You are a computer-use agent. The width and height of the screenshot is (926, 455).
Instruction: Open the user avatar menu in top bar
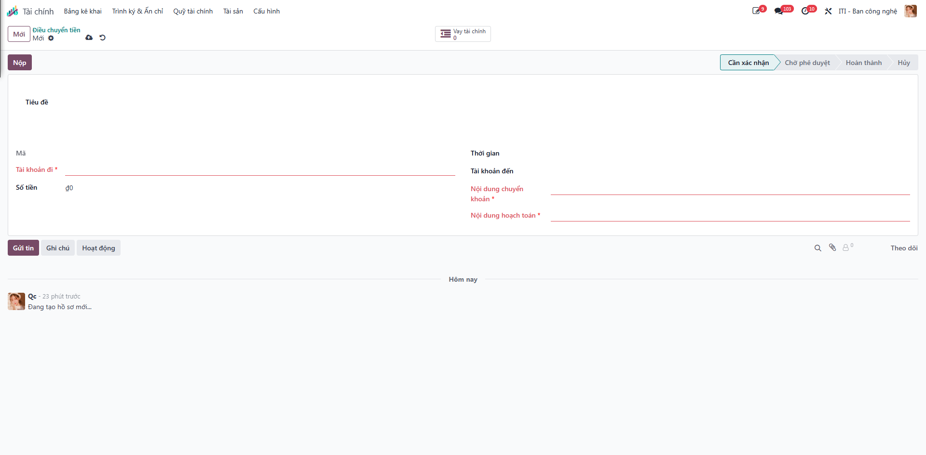911,11
